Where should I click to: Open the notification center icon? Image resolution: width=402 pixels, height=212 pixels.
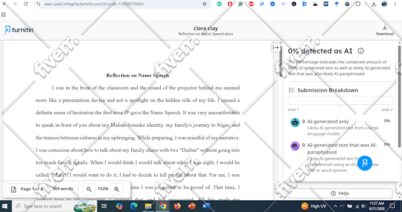click(x=393, y=206)
